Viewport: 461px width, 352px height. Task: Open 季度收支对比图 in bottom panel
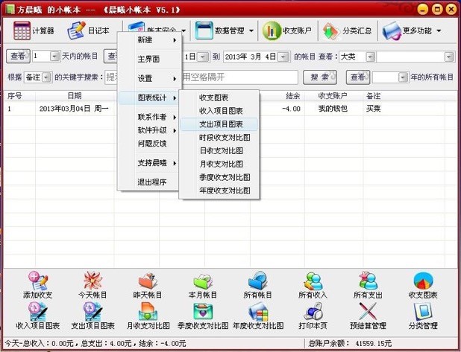tap(203, 316)
